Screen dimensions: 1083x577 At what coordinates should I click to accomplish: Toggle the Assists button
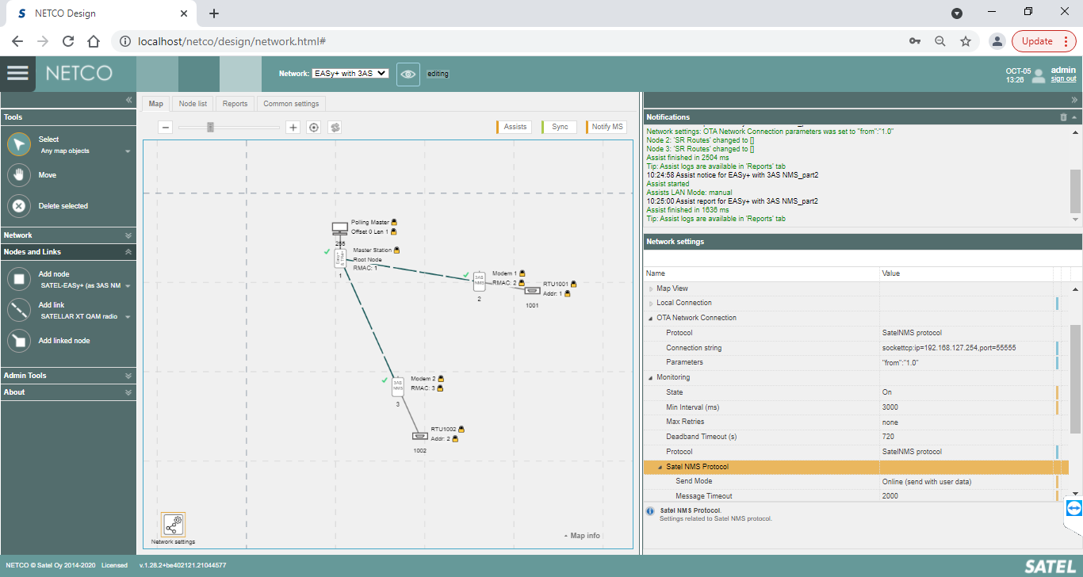point(515,127)
